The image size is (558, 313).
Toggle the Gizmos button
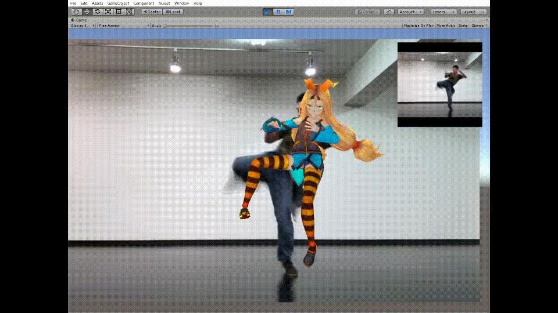point(478,26)
